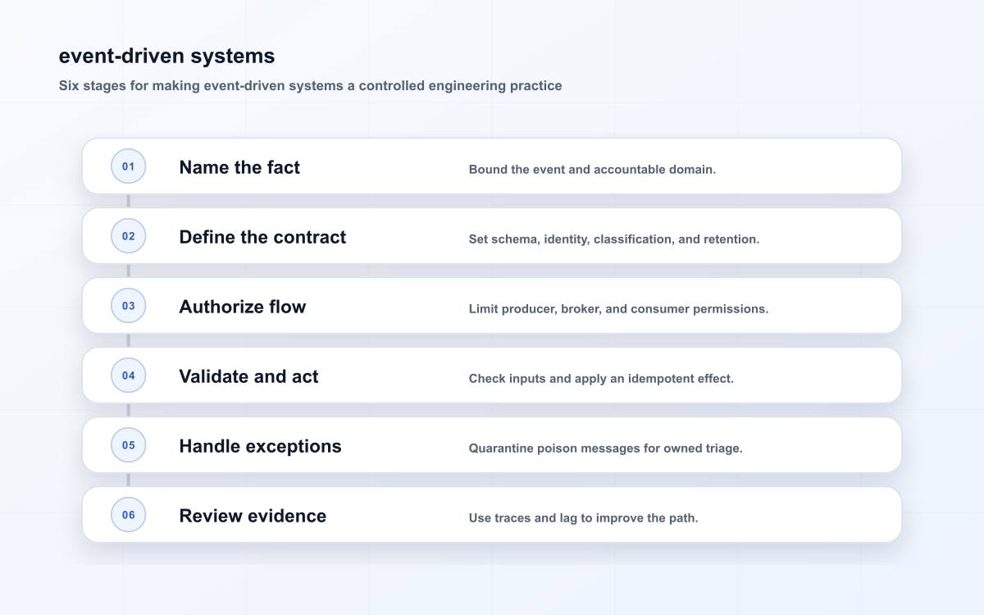Viewport: 984px width, 615px height.
Task: Select the 03 circular step marker
Action: tap(129, 306)
